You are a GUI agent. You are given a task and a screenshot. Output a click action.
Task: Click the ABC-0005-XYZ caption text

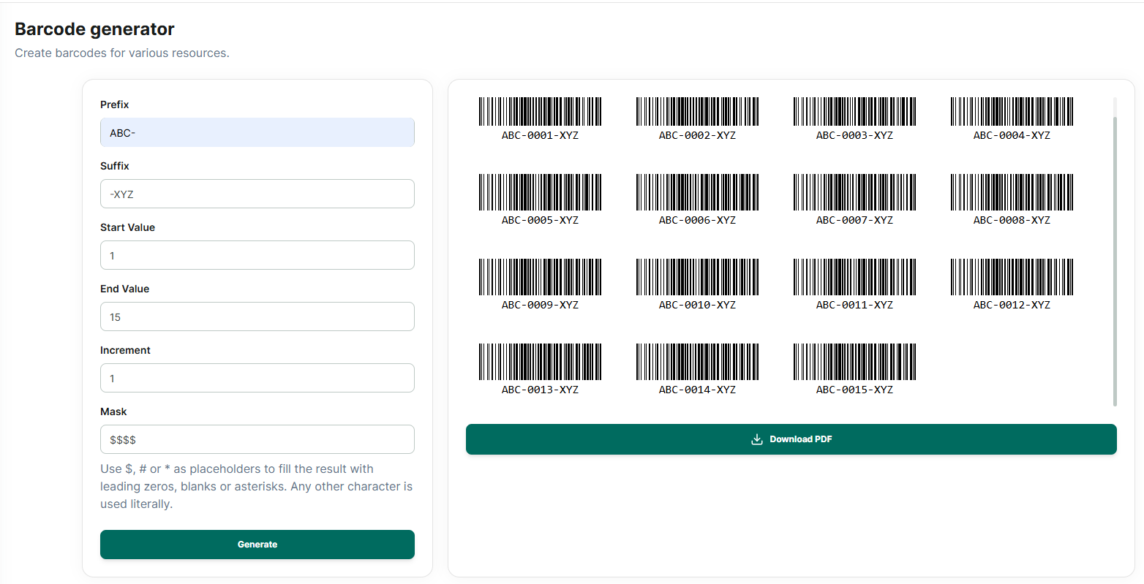tap(540, 220)
